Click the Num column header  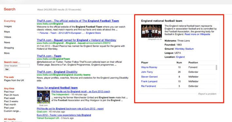pyautogui.click(x=179, y=62)
